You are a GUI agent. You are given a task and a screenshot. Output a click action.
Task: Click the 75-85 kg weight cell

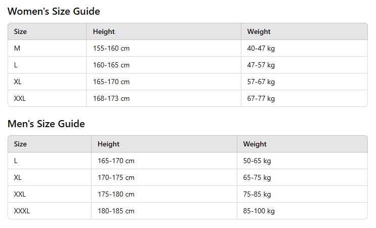click(x=257, y=194)
